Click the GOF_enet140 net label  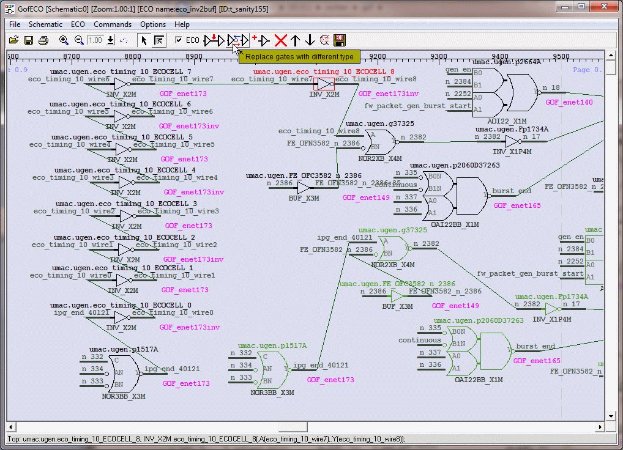click(x=569, y=102)
